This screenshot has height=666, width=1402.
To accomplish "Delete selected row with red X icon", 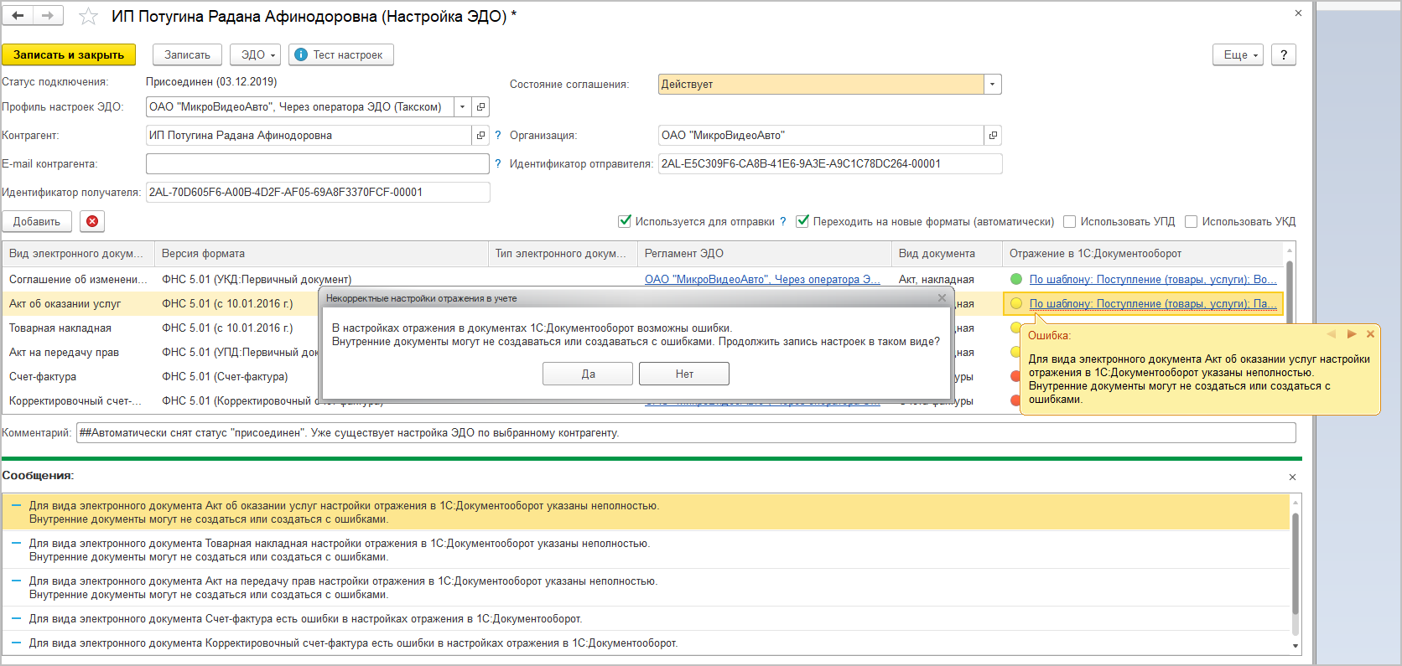I will 92,221.
